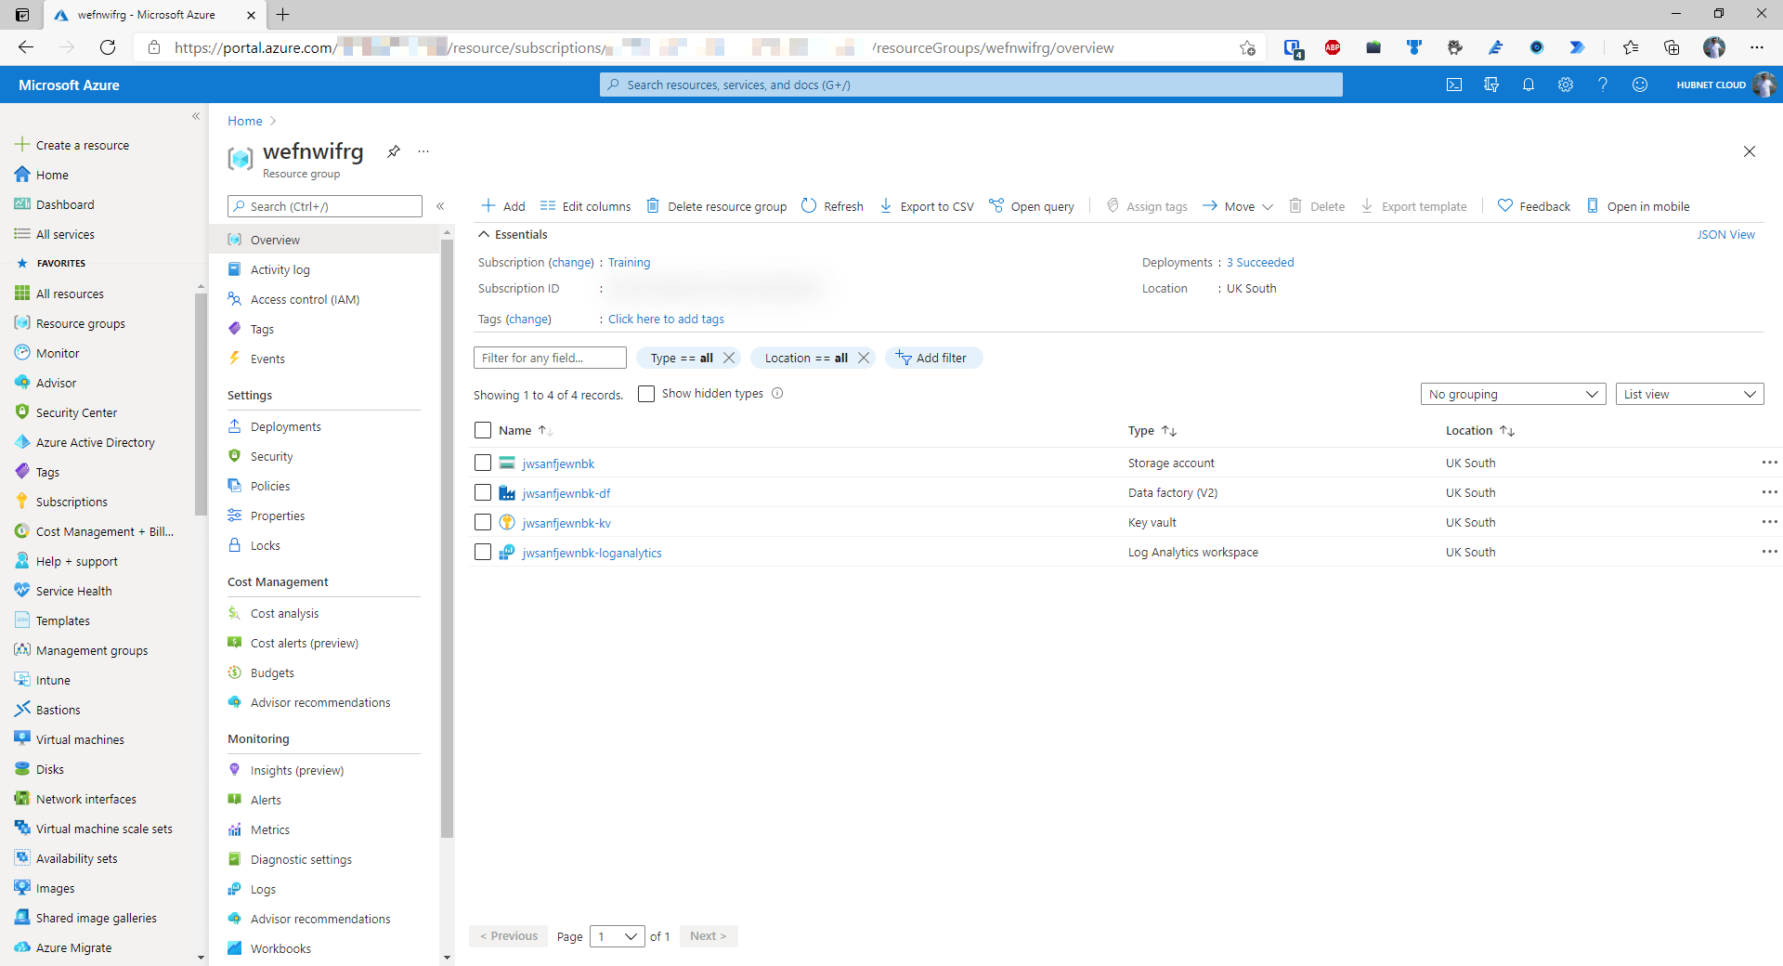Open jwsanfjewnbk-loganalytics resource
Image resolution: width=1783 pixels, height=966 pixels.
pos(592,553)
